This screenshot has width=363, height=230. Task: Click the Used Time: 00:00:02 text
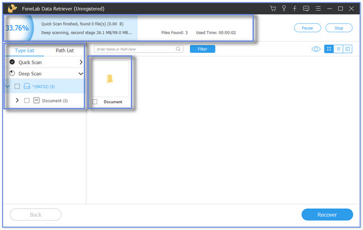coord(216,32)
